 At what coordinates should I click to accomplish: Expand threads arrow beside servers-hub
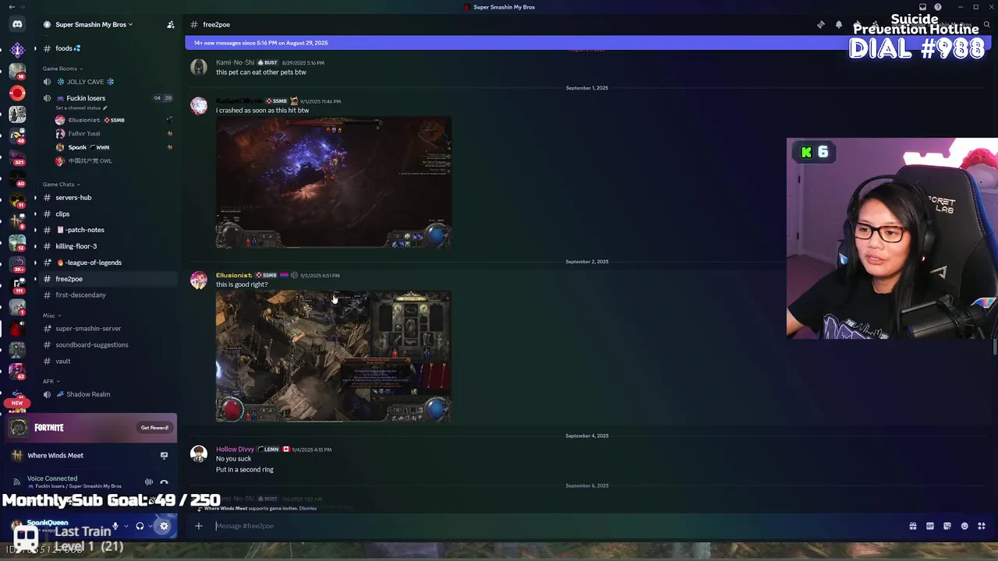coord(35,198)
